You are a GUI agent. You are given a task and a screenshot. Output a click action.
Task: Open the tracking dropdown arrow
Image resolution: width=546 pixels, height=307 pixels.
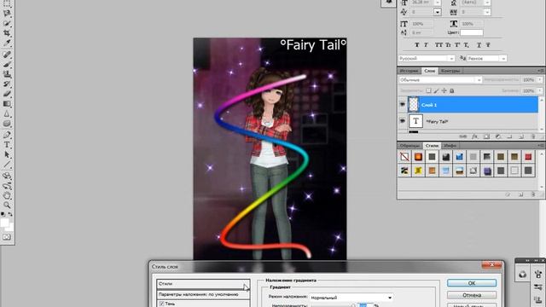click(x=487, y=12)
